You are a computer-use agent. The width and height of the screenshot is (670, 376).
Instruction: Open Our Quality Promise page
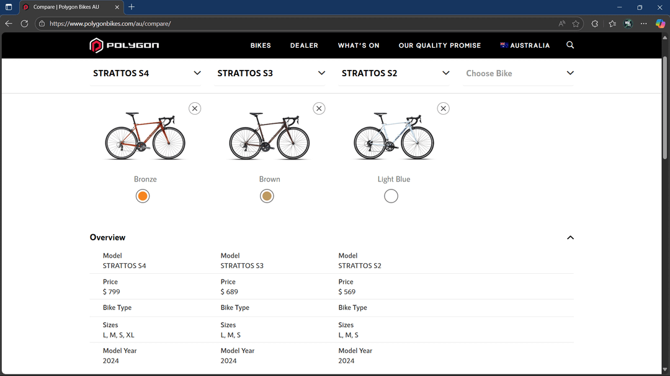440,45
